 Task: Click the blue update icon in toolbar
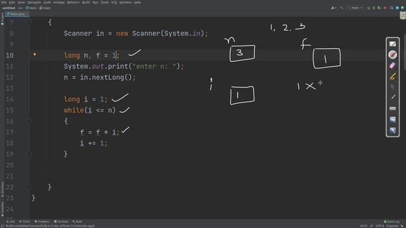[x=397, y=8]
